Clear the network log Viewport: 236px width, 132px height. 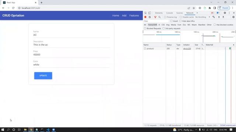click(x=150, y=17)
